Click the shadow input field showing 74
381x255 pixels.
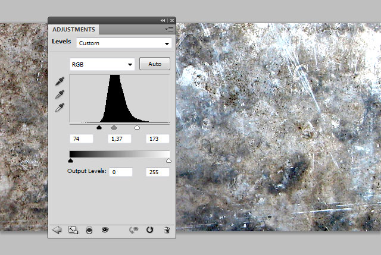82,138
